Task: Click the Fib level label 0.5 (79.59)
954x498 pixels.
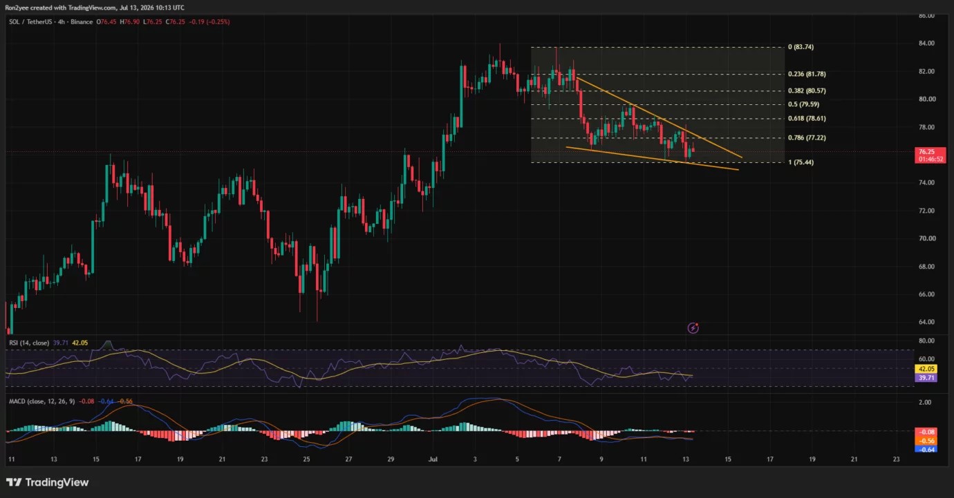Action: click(x=804, y=104)
